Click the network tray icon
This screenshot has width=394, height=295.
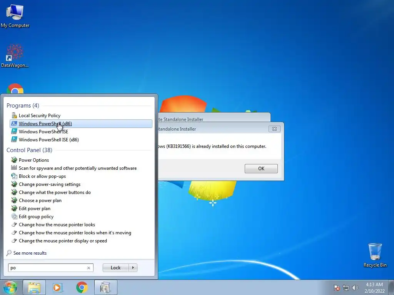tap(346, 288)
